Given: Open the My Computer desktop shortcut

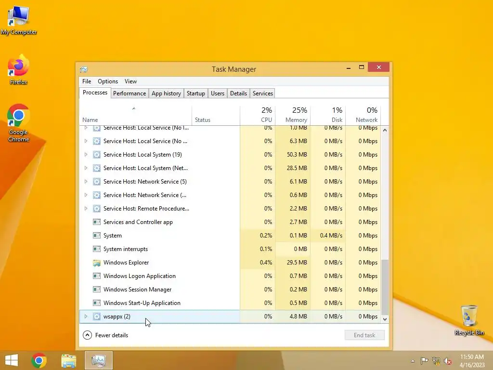Looking at the screenshot, I should click(x=19, y=20).
